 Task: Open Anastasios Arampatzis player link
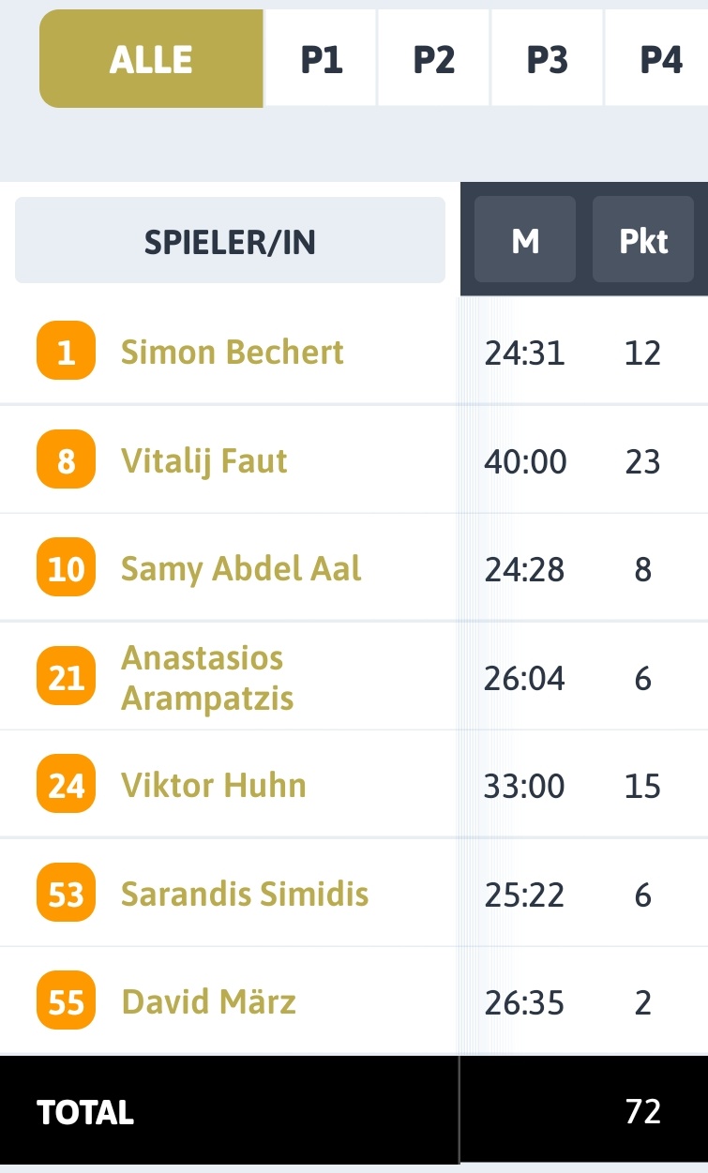pyautogui.click(x=207, y=677)
